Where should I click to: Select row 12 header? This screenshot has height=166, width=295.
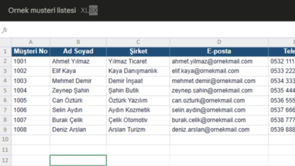click(x=5, y=161)
